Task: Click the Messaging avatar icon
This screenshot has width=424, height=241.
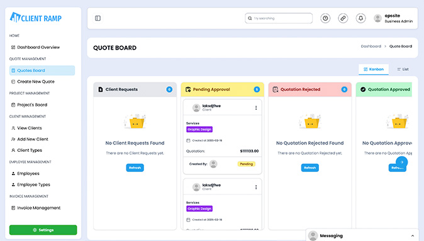Action: (313, 235)
